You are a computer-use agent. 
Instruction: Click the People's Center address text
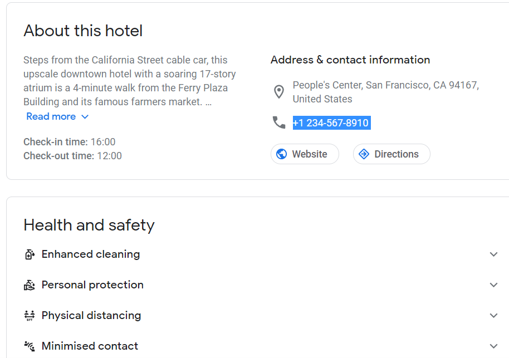385,92
